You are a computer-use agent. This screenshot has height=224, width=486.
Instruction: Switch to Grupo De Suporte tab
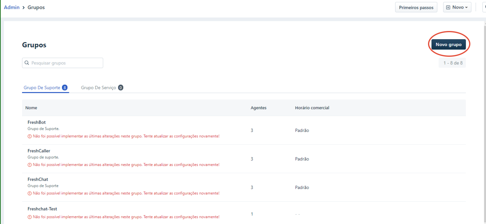[x=45, y=88]
